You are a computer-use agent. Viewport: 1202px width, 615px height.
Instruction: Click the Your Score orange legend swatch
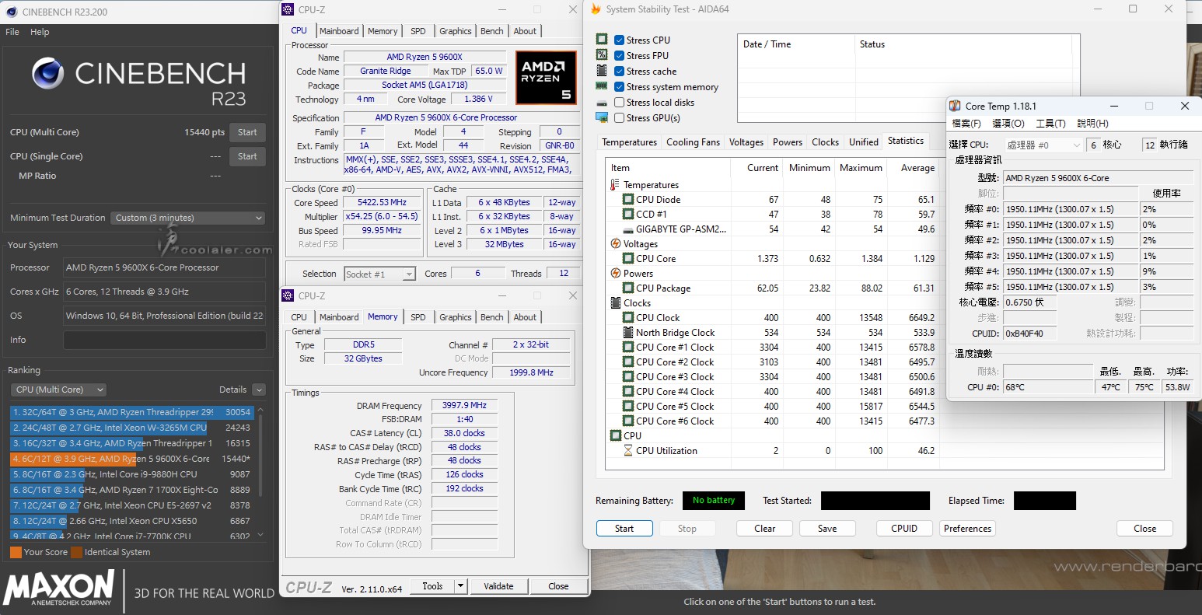coord(16,552)
